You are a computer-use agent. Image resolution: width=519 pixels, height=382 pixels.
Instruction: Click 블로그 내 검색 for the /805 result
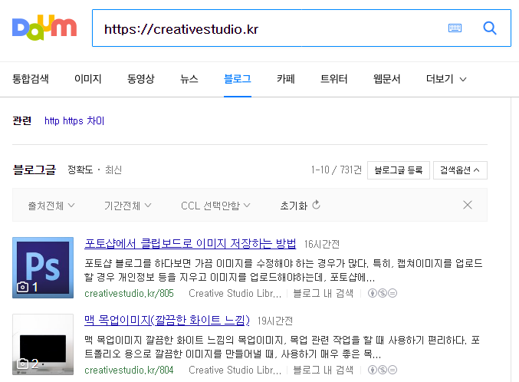(323, 293)
